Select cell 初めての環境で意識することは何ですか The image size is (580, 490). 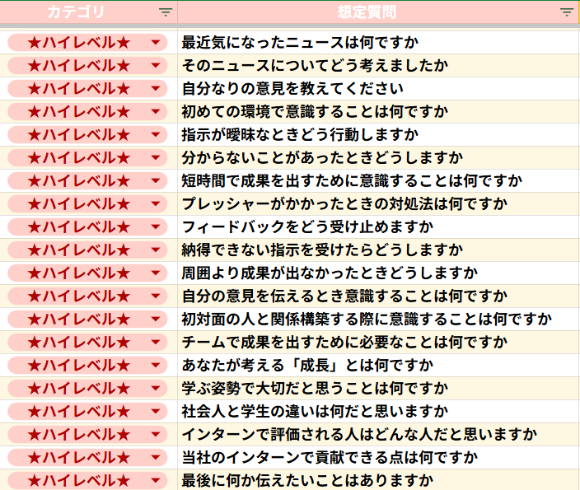click(x=378, y=112)
